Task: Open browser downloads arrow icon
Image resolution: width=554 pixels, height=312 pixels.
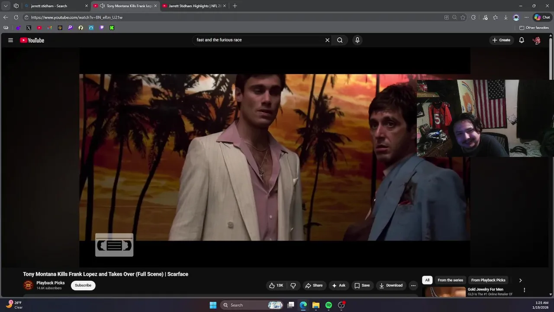Action: pyautogui.click(x=506, y=17)
